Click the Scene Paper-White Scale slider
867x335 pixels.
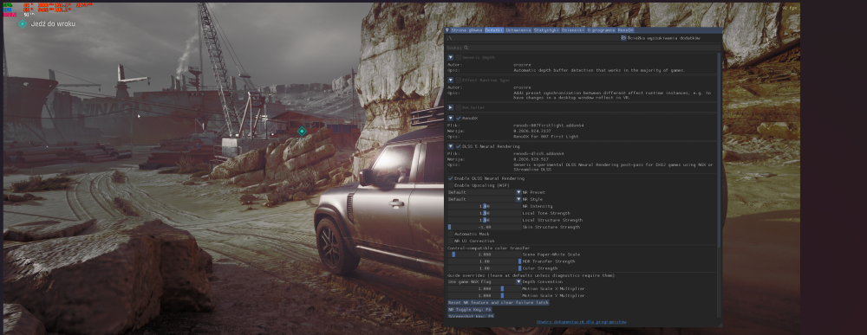click(x=485, y=254)
